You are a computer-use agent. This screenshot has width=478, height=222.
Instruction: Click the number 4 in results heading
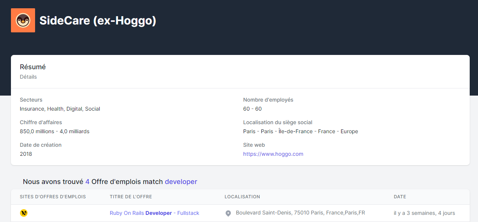[x=88, y=182]
